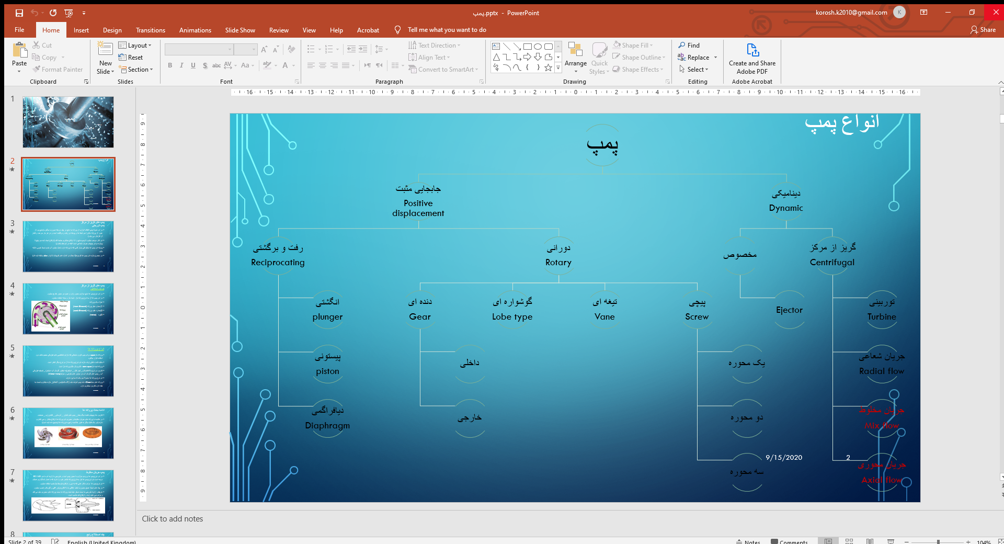
Task: Click Replace button
Action: click(694, 58)
